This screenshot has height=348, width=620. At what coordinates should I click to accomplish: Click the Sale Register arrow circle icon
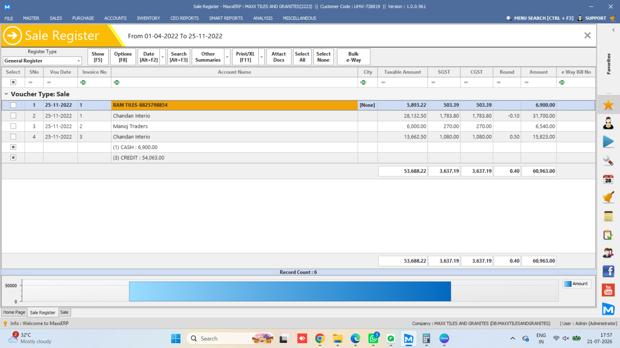click(12, 35)
